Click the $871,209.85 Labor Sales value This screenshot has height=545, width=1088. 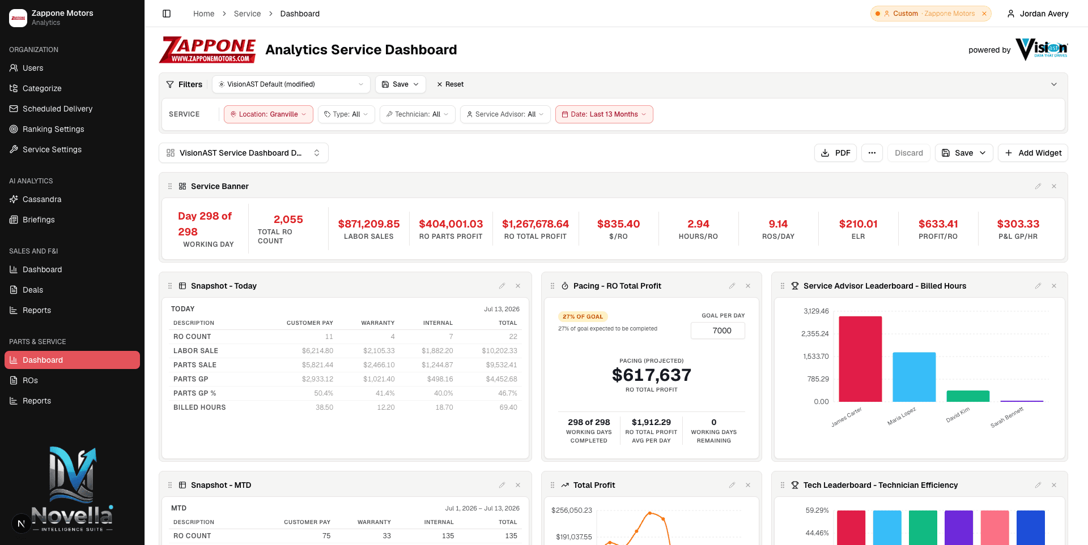[369, 224]
